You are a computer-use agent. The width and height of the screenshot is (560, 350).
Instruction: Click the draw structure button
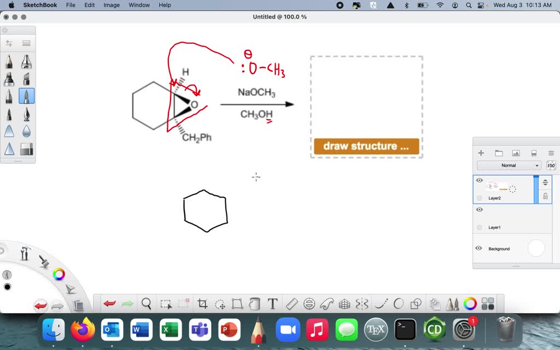pos(366,146)
